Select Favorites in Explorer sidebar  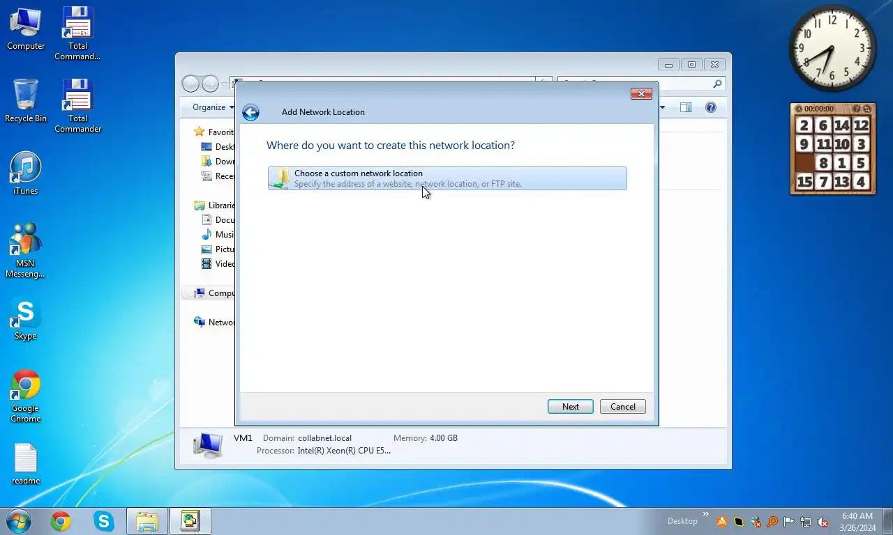(214, 132)
